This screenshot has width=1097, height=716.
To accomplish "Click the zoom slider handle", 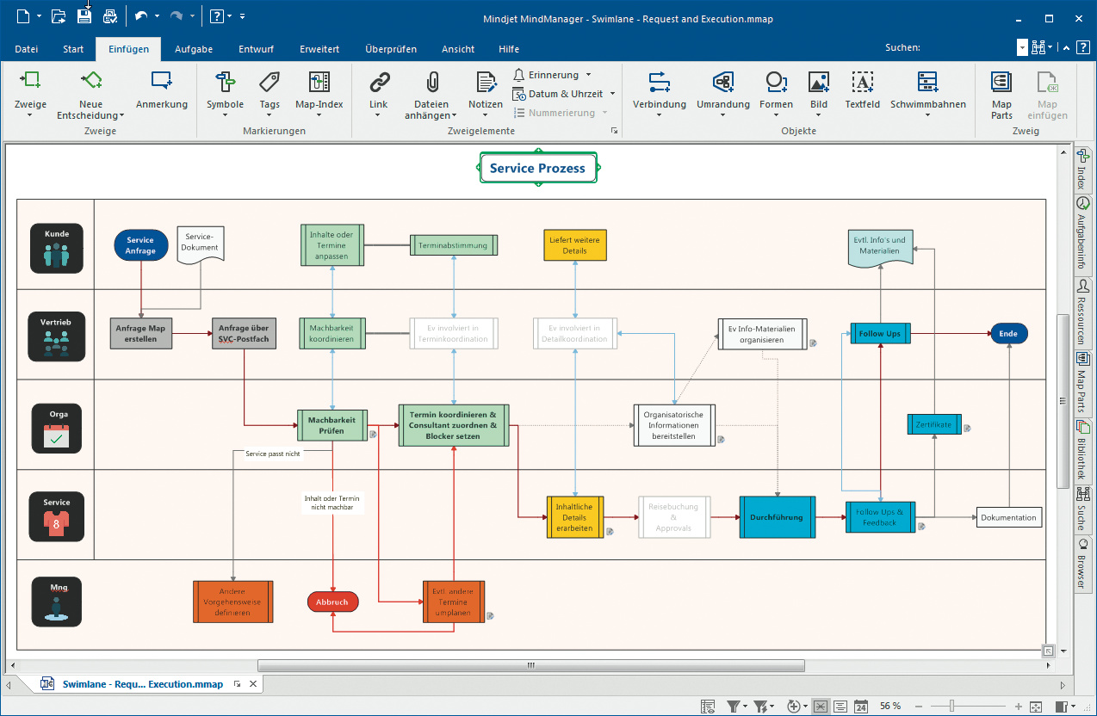I will 952,707.
